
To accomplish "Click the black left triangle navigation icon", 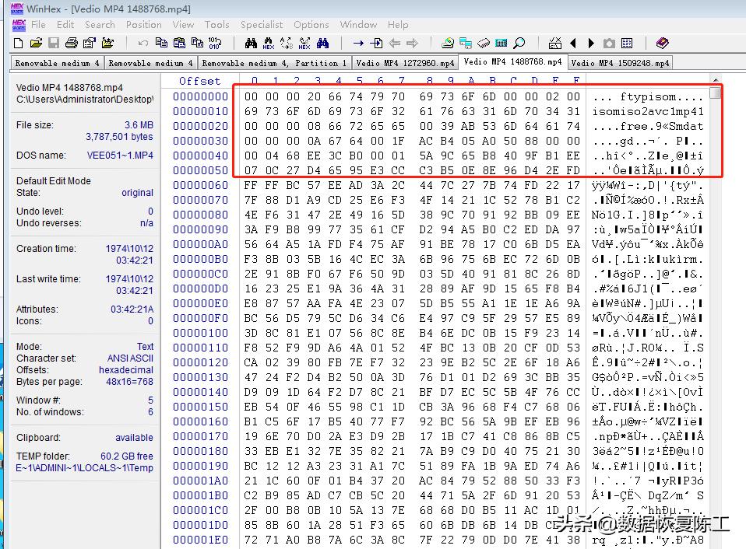I will coord(573,44).
